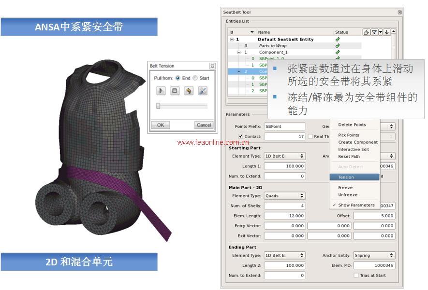The height and width of the screenshot is (290, 428).
Task: Click Cancel in Belt Tension dialog
Action: pos(204,125)
